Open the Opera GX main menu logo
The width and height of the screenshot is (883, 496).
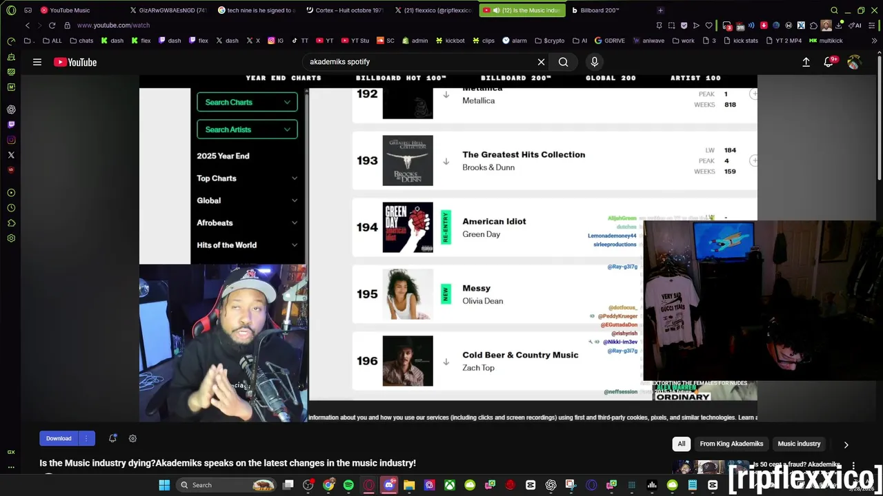point(11,10)
